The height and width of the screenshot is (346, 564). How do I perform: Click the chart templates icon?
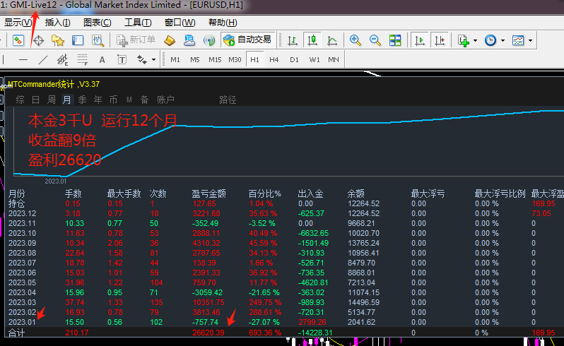click(518, 40)
